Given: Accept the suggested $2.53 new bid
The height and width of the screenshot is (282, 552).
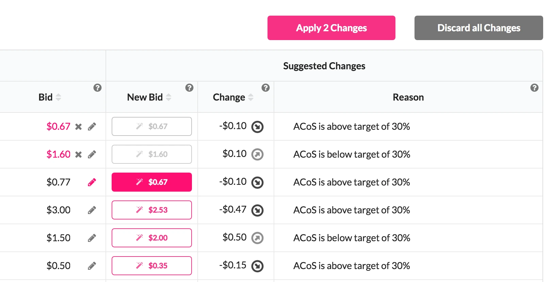Looking at the screenshot, I should point(152,210).
